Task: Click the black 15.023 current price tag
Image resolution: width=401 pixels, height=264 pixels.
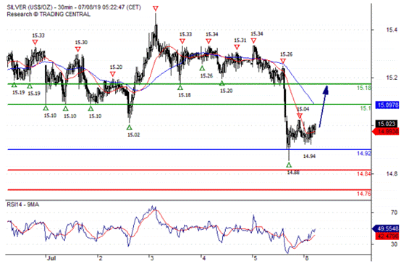Action: point(387,124)
